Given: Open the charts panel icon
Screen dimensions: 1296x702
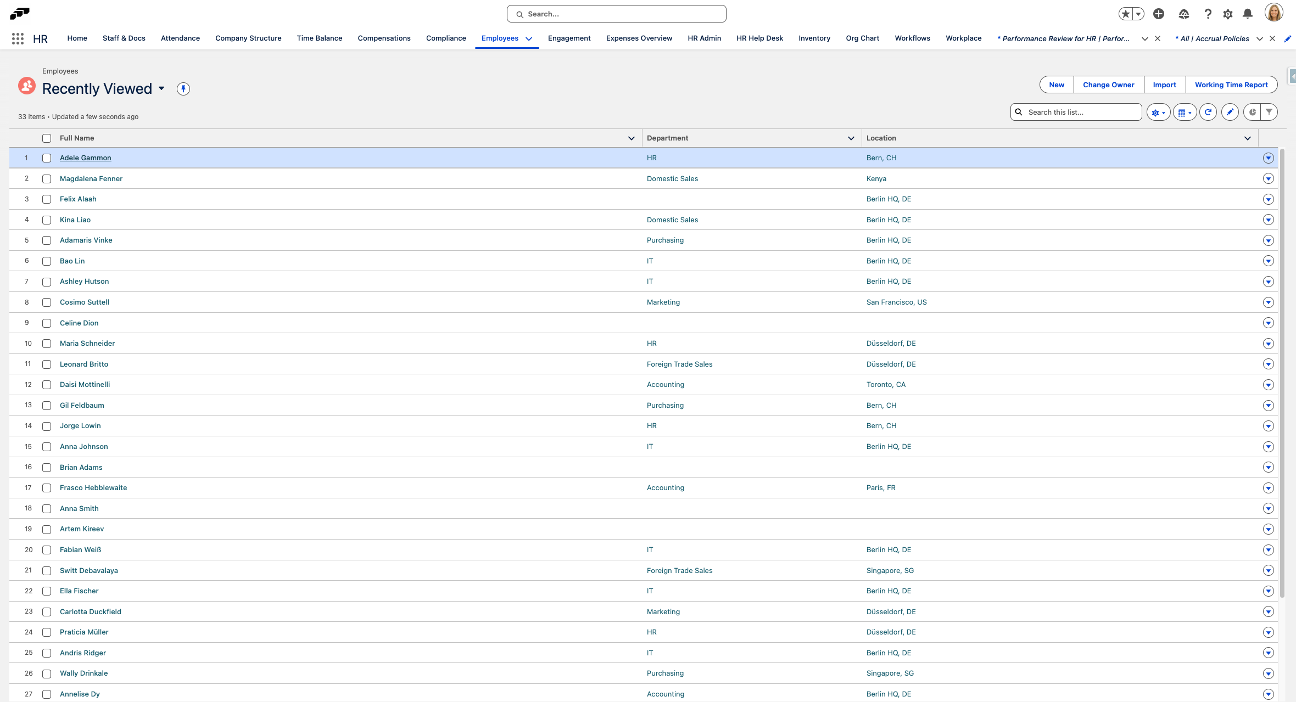Looking at the screenshot, I should (1252, 112).
